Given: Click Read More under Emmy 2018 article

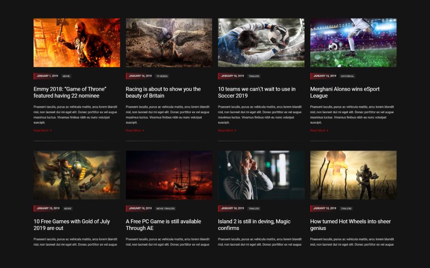Looking at the screenshot, I should point(42,131).
